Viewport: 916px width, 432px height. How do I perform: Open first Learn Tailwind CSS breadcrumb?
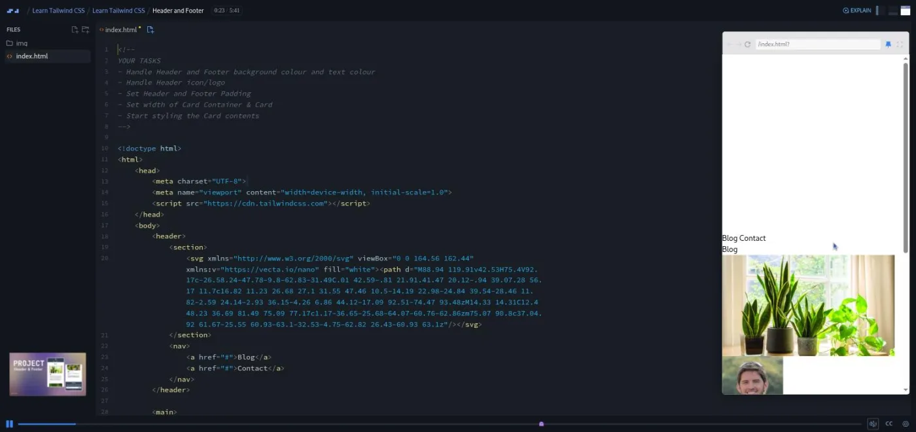(x=58, y=10)
